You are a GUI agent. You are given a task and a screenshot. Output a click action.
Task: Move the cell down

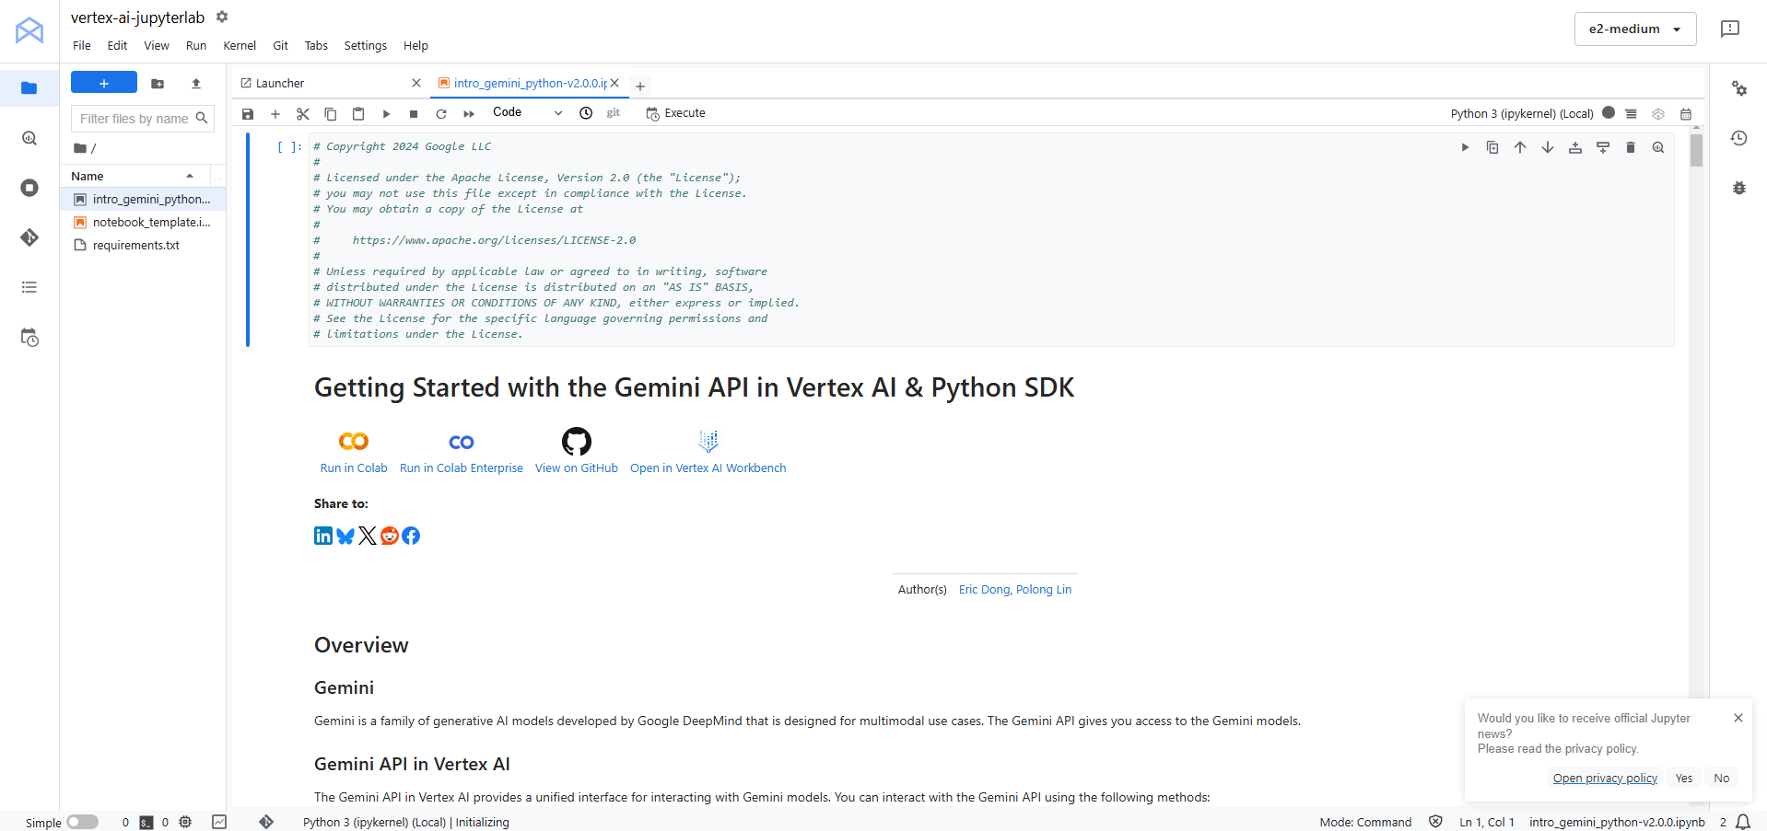pos(1548,147)
